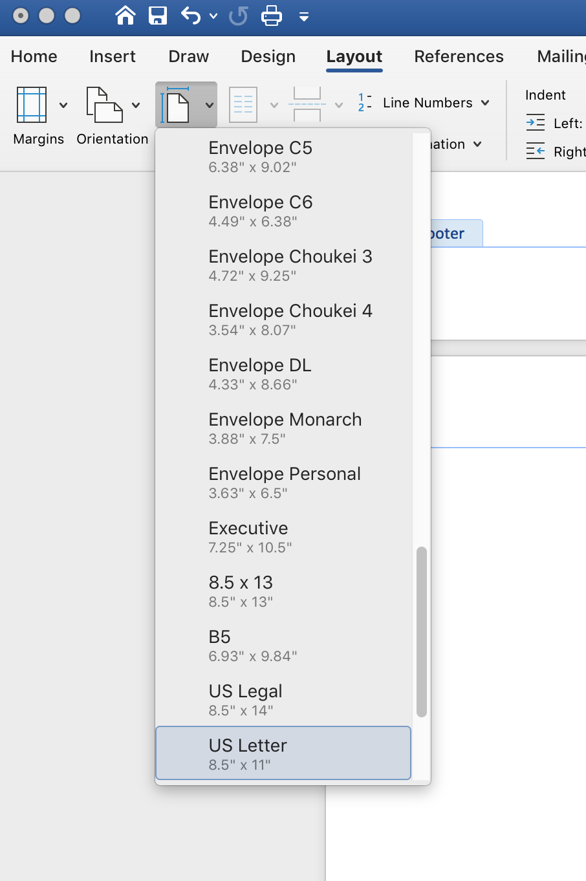Open the References tab
This screenshot has width=586, height=881.
(459, 57)
